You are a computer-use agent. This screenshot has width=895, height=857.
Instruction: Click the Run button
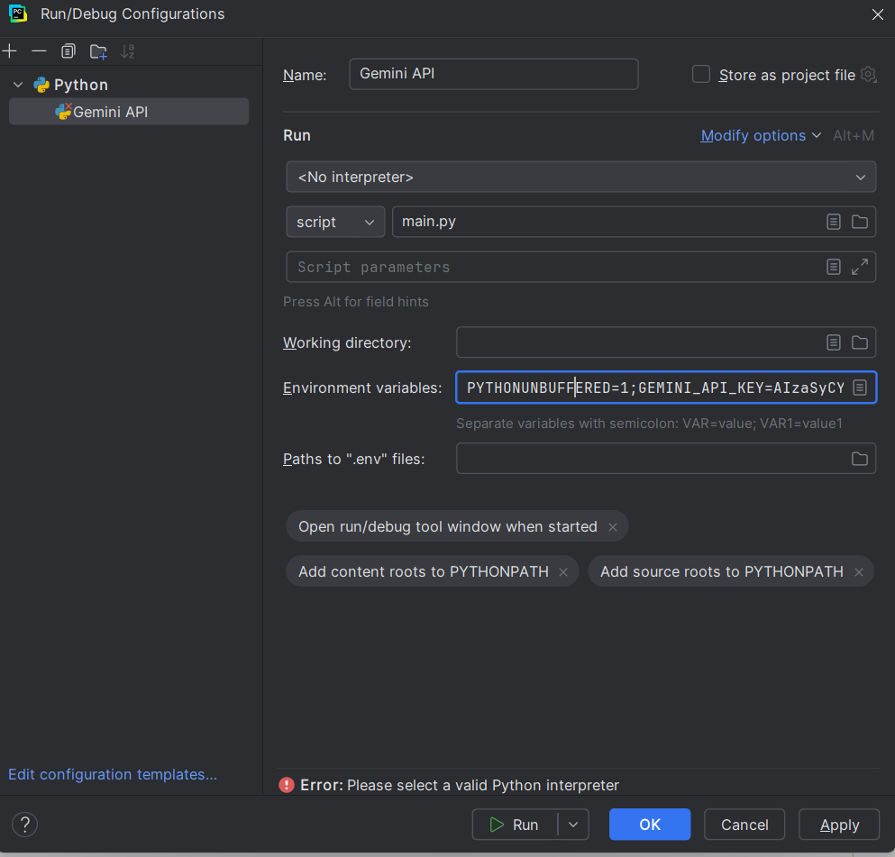pyautogui.click(x=515, y=825)
